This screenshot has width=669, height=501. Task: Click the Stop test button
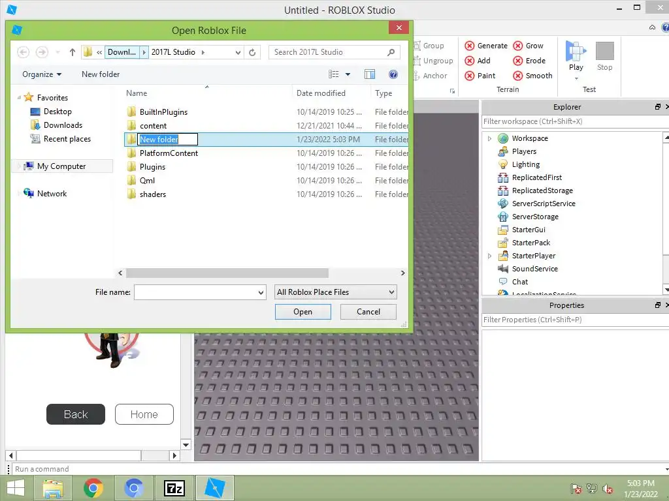click(x=604, y=56)
